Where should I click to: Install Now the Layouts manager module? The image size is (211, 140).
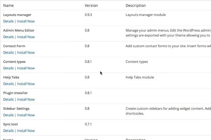pyautogui.click(x=26, y=21)
